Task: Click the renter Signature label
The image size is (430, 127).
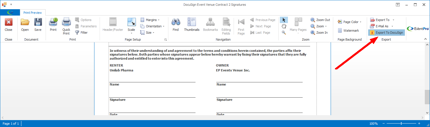Action: point(118,100)
